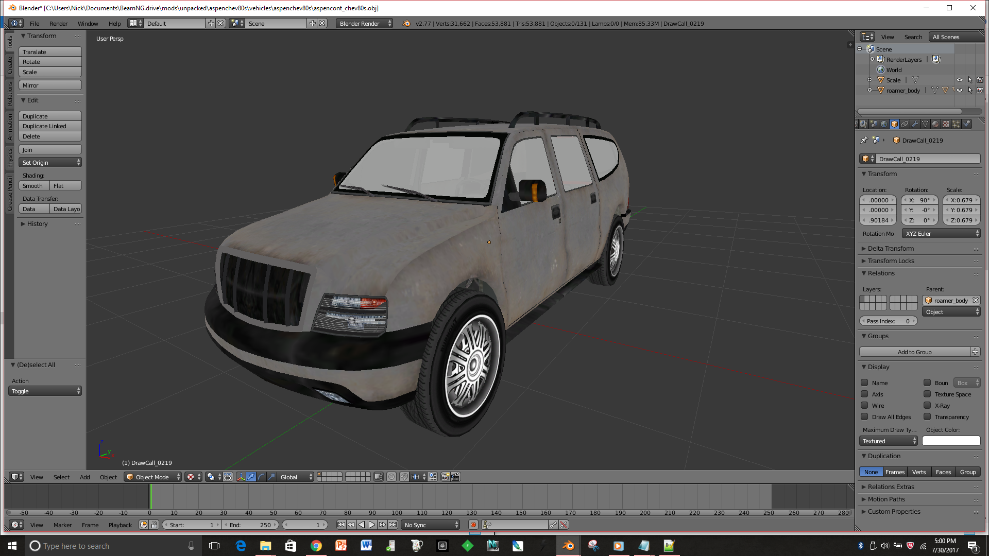Open the Material properties tab

click(935, 124)
